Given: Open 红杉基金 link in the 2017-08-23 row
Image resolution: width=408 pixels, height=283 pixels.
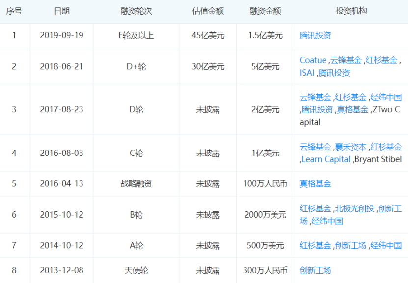Looking at the screenshot, I should [351, 97].
